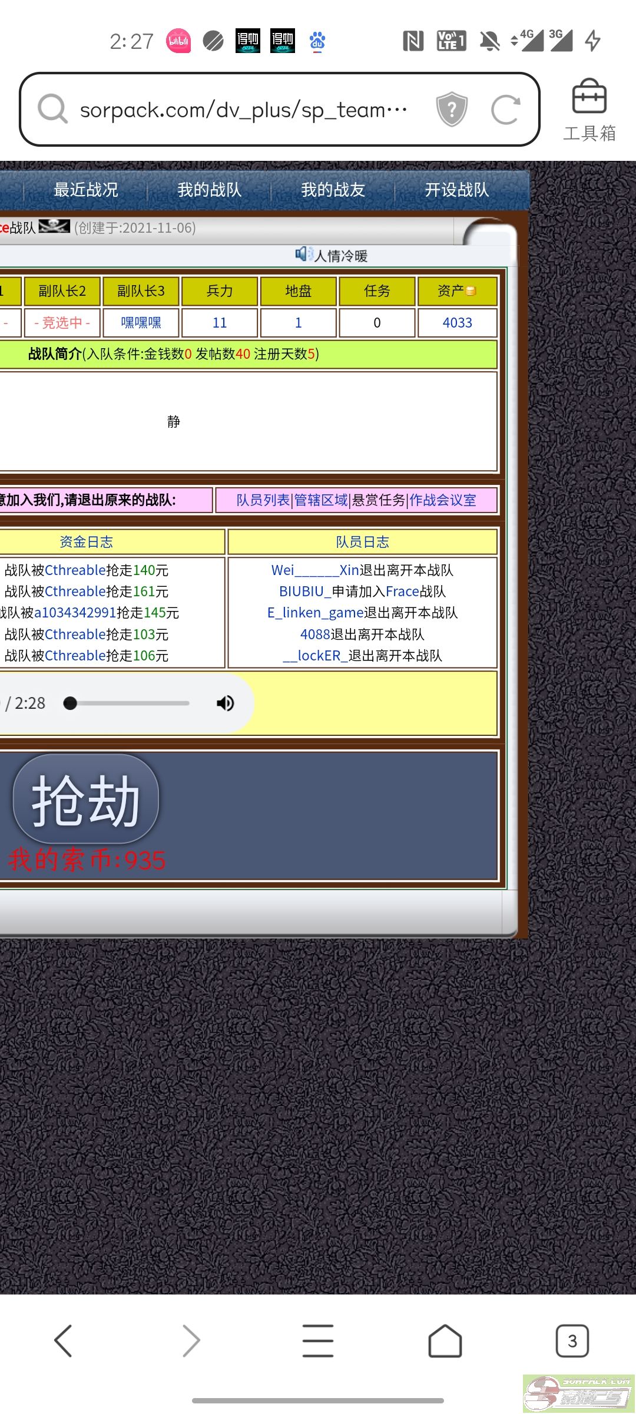Tap the browser forward arrow
This screenshot has width=636, height=1414.
191,1341
